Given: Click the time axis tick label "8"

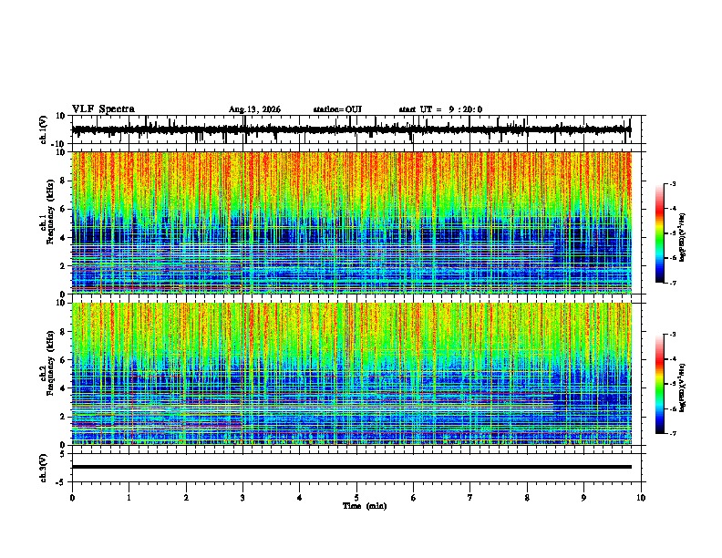Looking at the screenshot, I should coord(527,498).
